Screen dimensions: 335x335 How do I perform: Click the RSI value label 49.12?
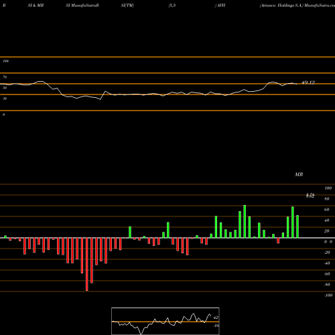tap(308, 82)
